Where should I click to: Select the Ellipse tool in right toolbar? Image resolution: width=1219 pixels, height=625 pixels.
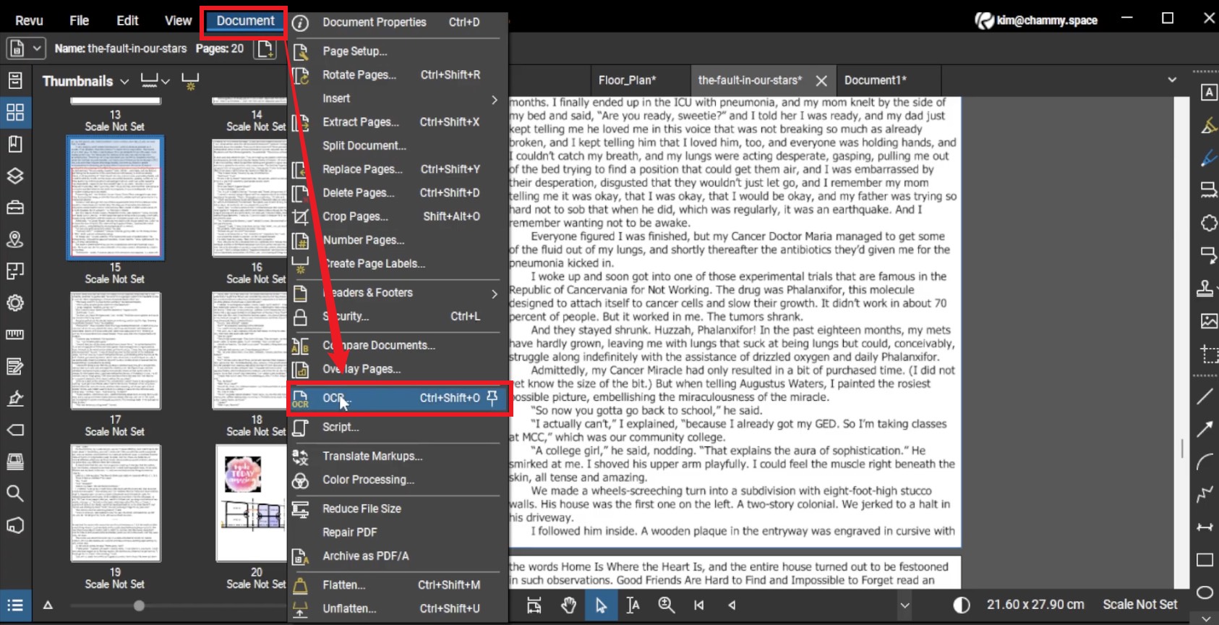[x=1205, y=592]
